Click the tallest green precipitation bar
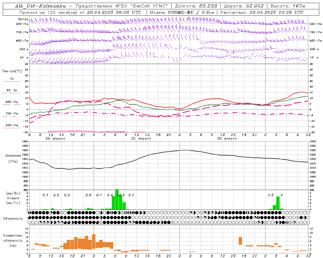This screenshot has width=323, height=258. (x=117, y=200)
